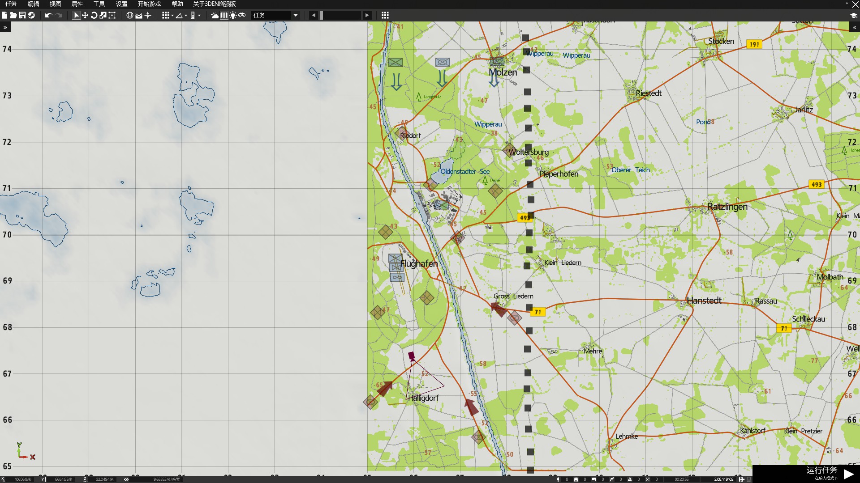Adjust the toolbar time slider handle
This screenshot has width=860, height=483.
[x=321, y=15]
